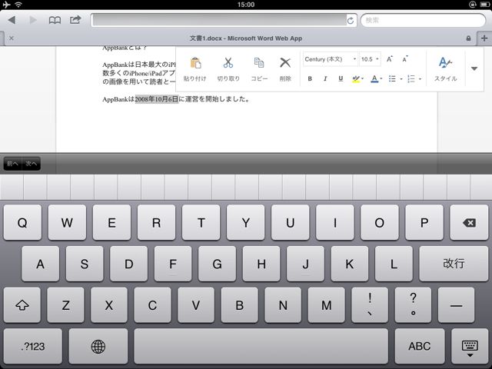Tap the 前へ previous field button
Screen dimensions: 492x369
click(12, 164)
